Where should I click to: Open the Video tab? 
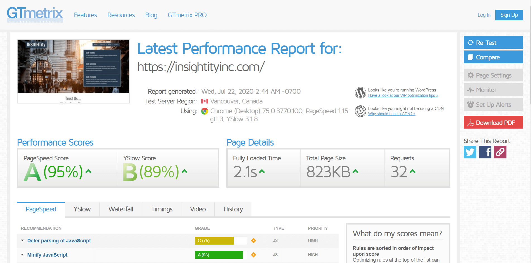[x=198, y=209]
